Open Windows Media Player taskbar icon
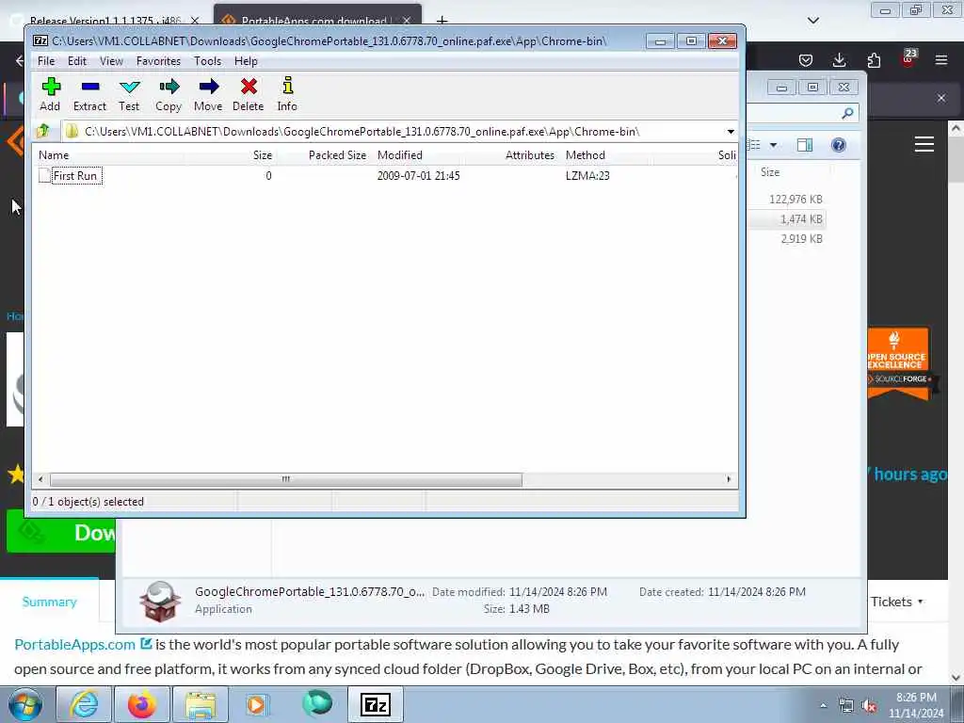964x723 pixels. pyautogui.click(x=258, y=704)
